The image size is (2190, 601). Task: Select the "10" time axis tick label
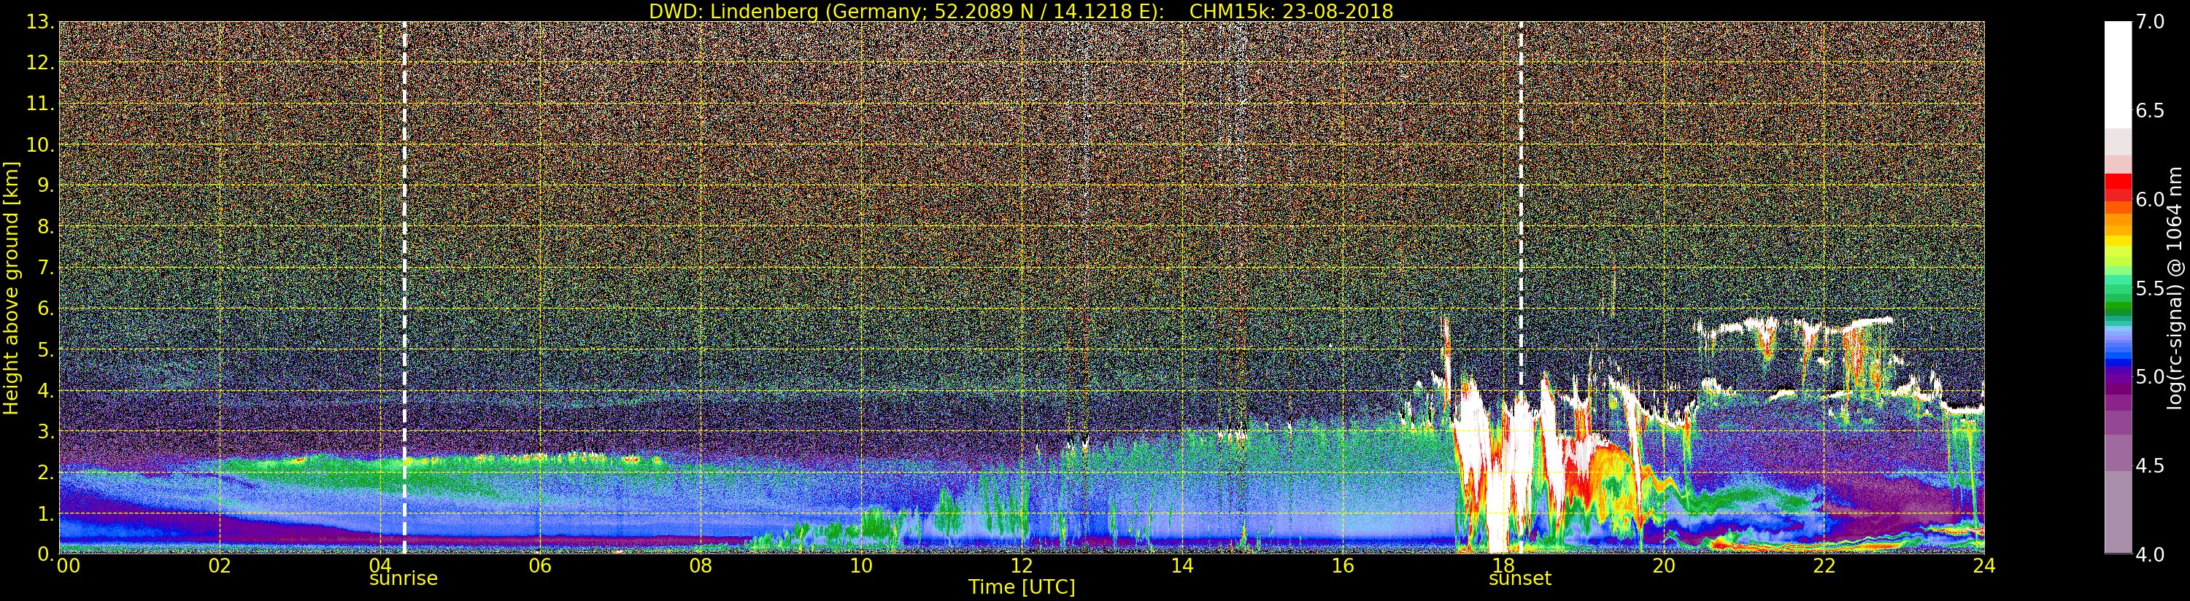point(861,565)
